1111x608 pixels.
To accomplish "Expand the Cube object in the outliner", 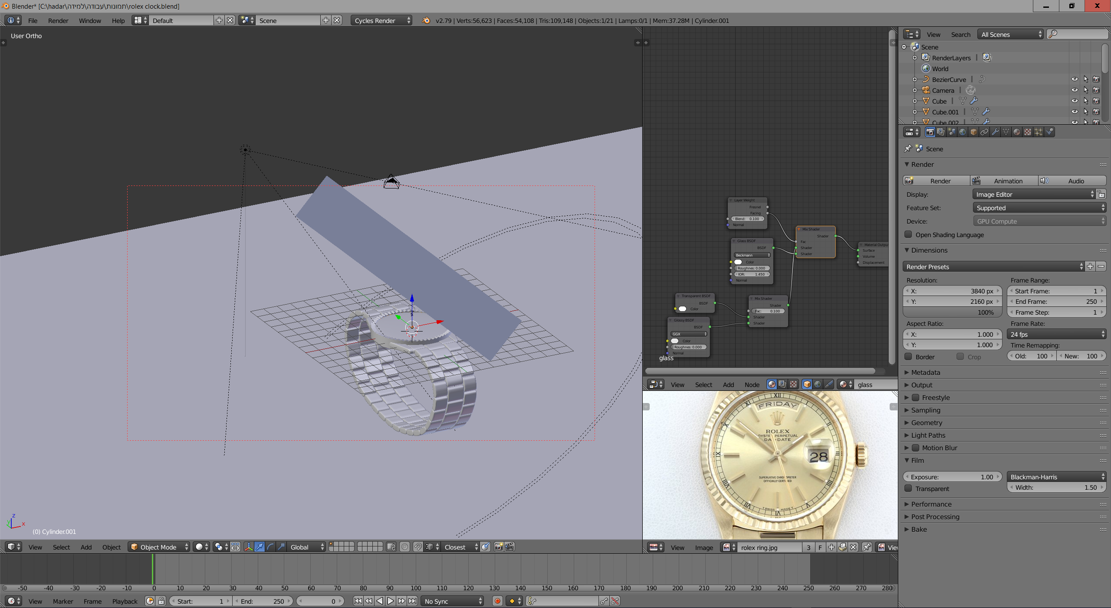I will click(916, 101).
